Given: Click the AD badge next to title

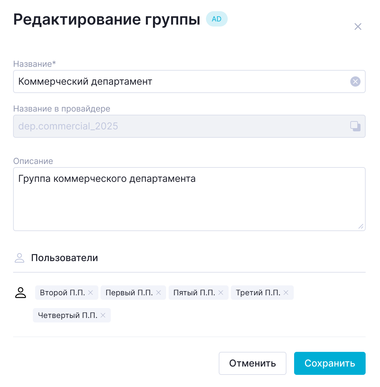Looking at the screenshot, I should (x=217, y=19).
